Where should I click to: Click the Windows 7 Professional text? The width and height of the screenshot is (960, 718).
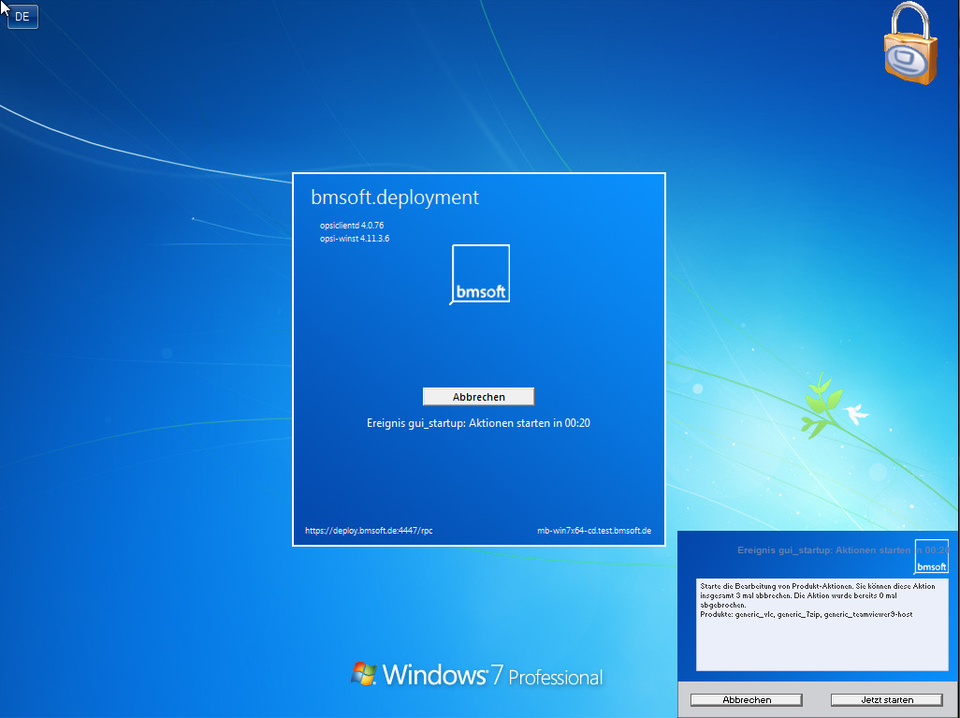pyautogui.click(x=493, y=675)
